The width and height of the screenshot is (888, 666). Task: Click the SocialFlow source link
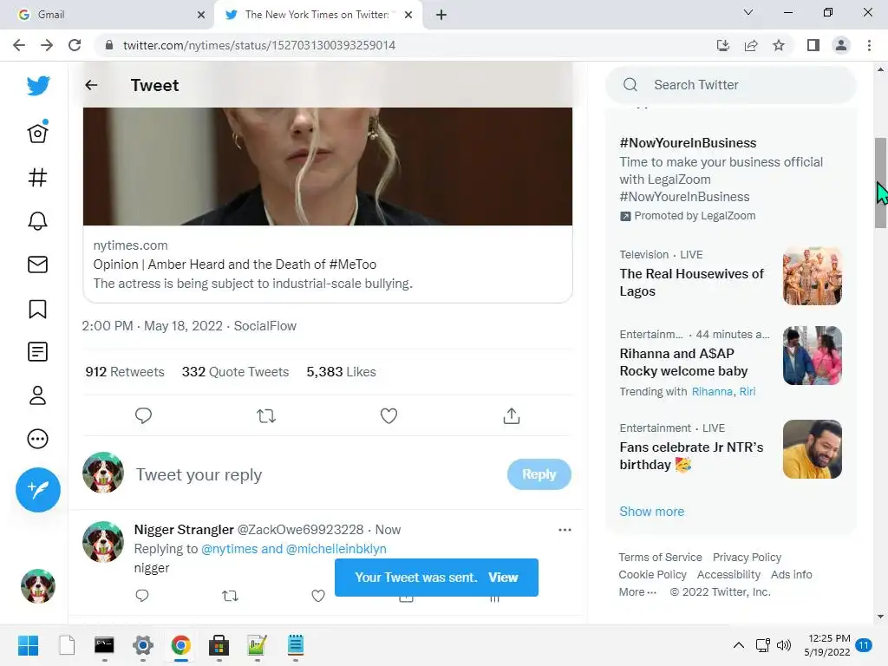coord(265,326)
